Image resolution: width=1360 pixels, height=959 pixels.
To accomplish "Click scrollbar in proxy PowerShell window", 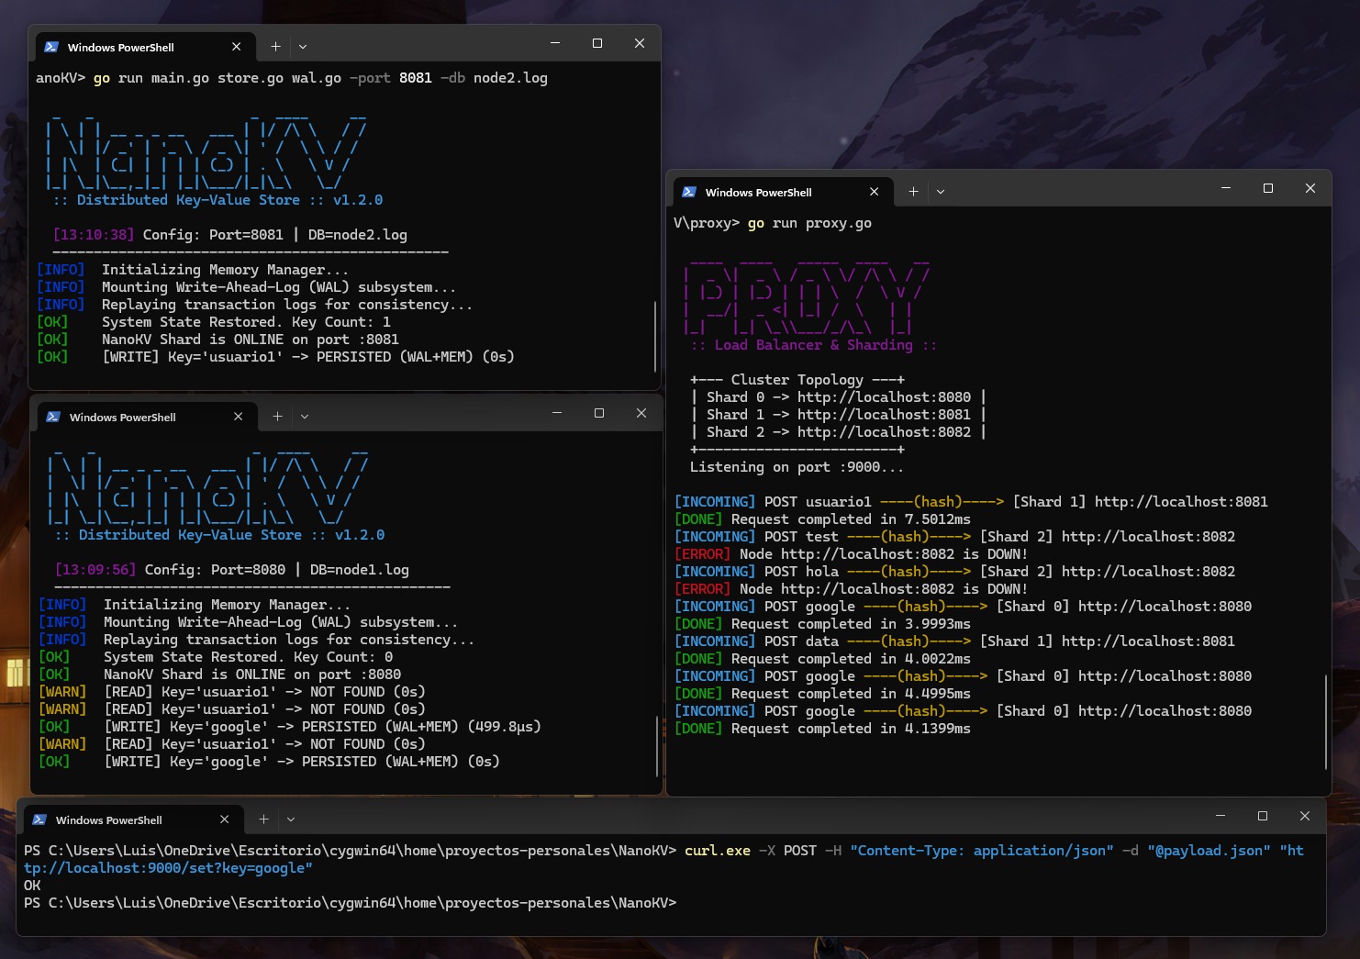I will coord(1326,721).
